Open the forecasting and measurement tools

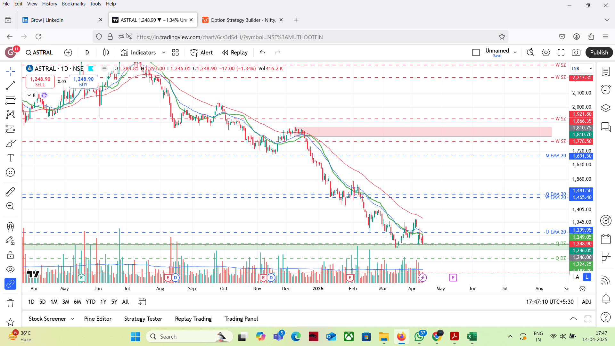[x=10, y=129]
